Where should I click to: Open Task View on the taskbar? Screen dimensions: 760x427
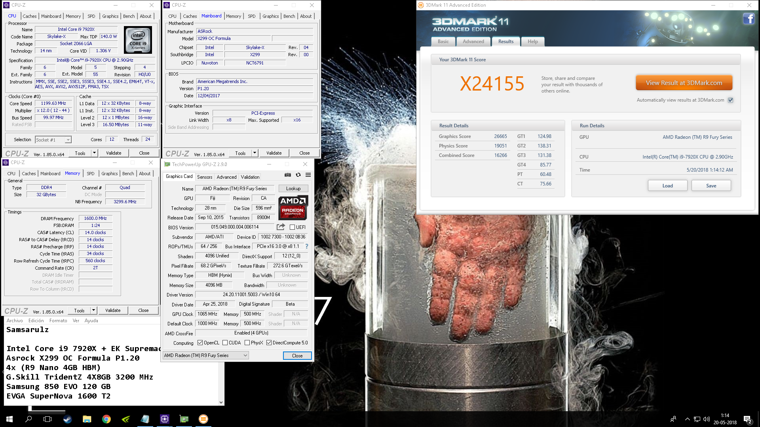point(47,419)
